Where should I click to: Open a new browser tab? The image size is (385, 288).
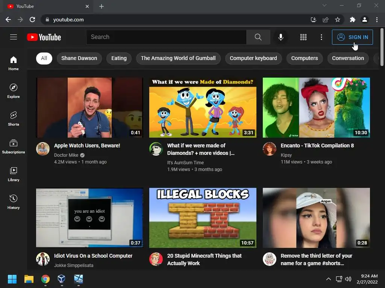[102, 6]
